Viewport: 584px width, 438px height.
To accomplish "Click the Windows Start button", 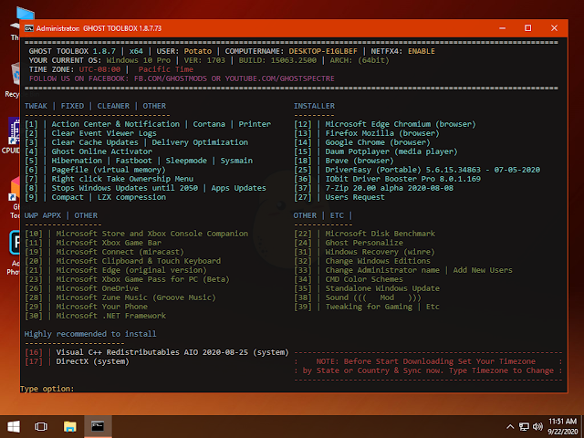I will (x=14, y=426).
